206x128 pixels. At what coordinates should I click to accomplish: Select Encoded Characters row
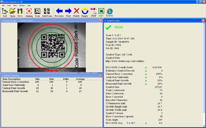134,100
